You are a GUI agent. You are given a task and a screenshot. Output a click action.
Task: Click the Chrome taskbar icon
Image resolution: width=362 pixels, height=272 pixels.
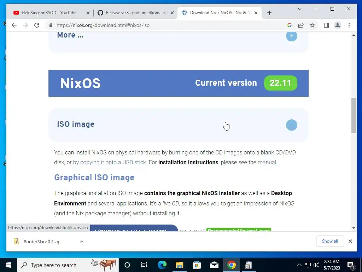(231, 265)
